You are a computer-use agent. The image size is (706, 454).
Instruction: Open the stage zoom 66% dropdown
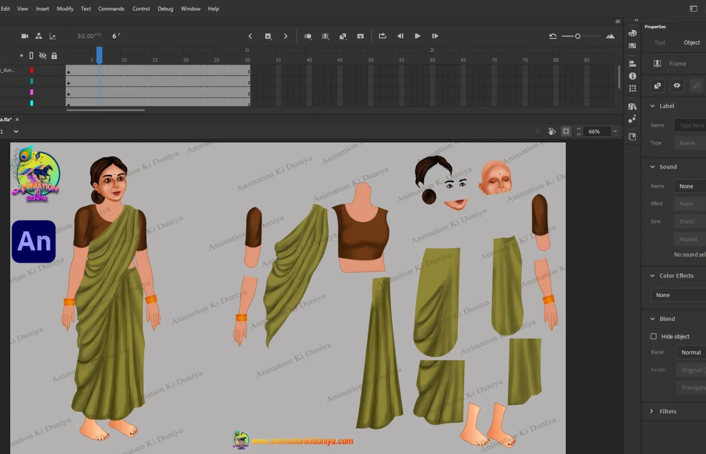[x=615, y=132]
